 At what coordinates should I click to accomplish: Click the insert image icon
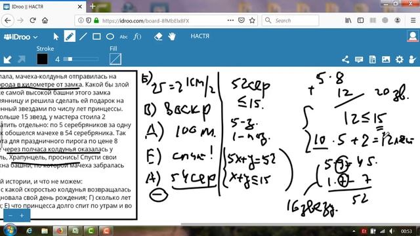(x=386, y=60)
